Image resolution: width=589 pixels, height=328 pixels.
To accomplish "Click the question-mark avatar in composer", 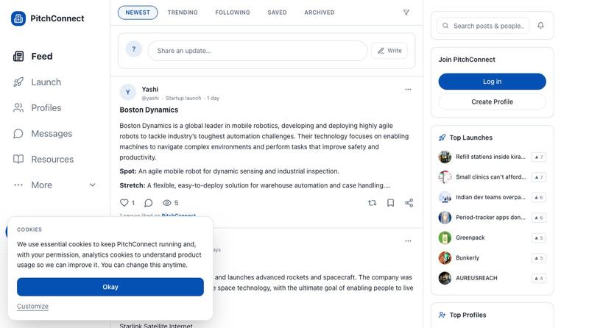I will coord(134,49).
